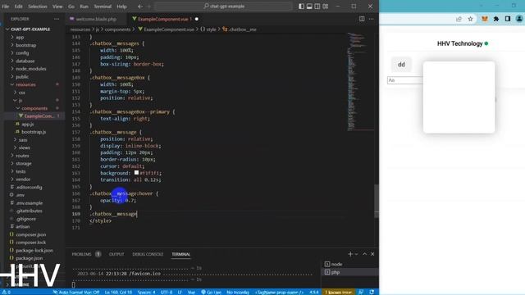Open Customize Layout icon in title bar

pos(326,6)
